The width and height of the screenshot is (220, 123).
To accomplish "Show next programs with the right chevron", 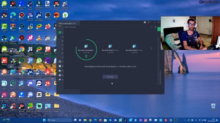I will tap(151, 48).
